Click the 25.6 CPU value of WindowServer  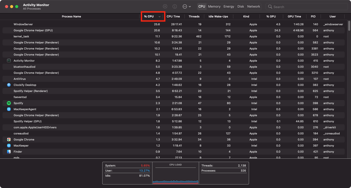tap(157, 24)
